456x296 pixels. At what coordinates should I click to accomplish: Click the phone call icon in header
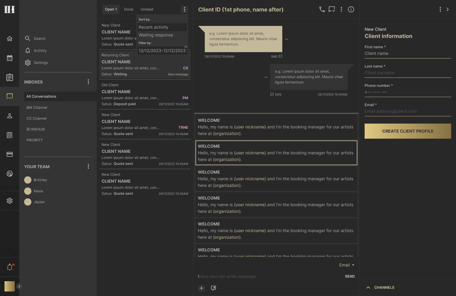coord(322,9)
